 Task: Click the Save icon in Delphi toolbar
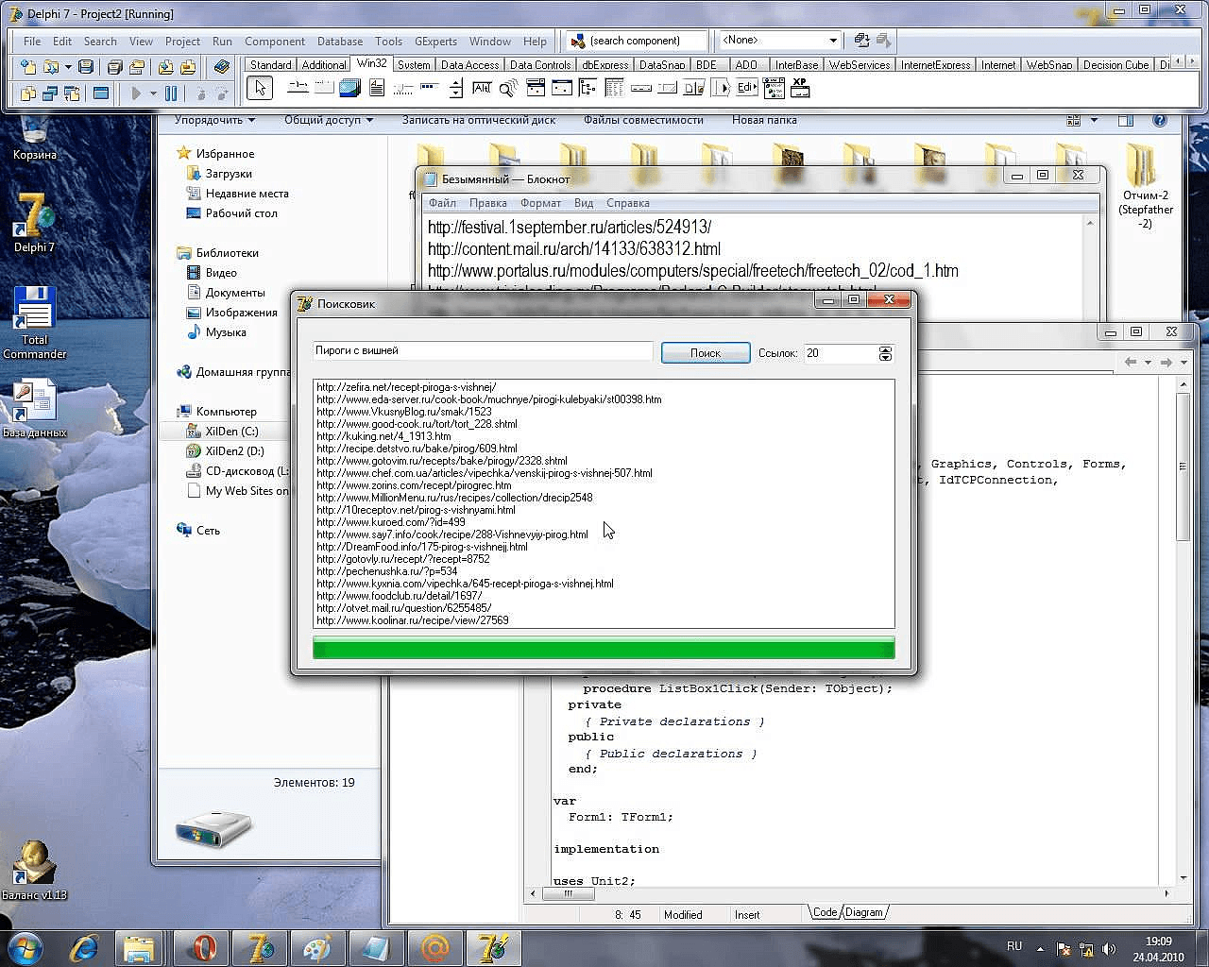86,66
